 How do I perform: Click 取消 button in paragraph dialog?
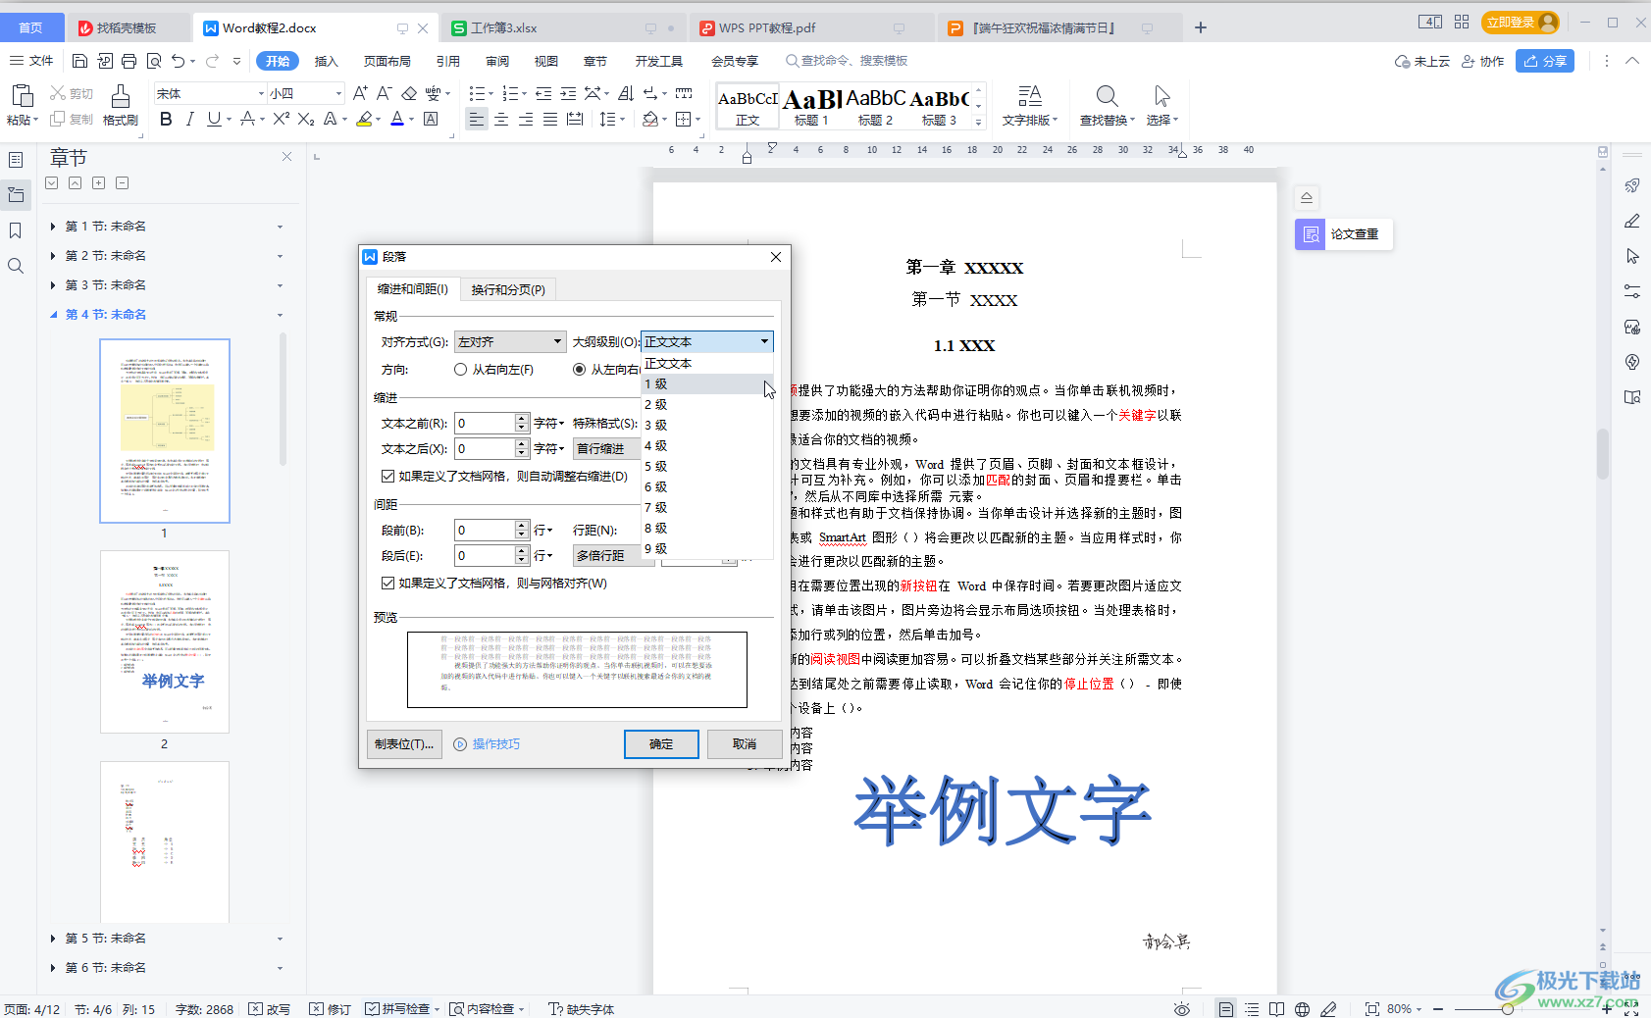pyautogui.click(x=745, y=744)
